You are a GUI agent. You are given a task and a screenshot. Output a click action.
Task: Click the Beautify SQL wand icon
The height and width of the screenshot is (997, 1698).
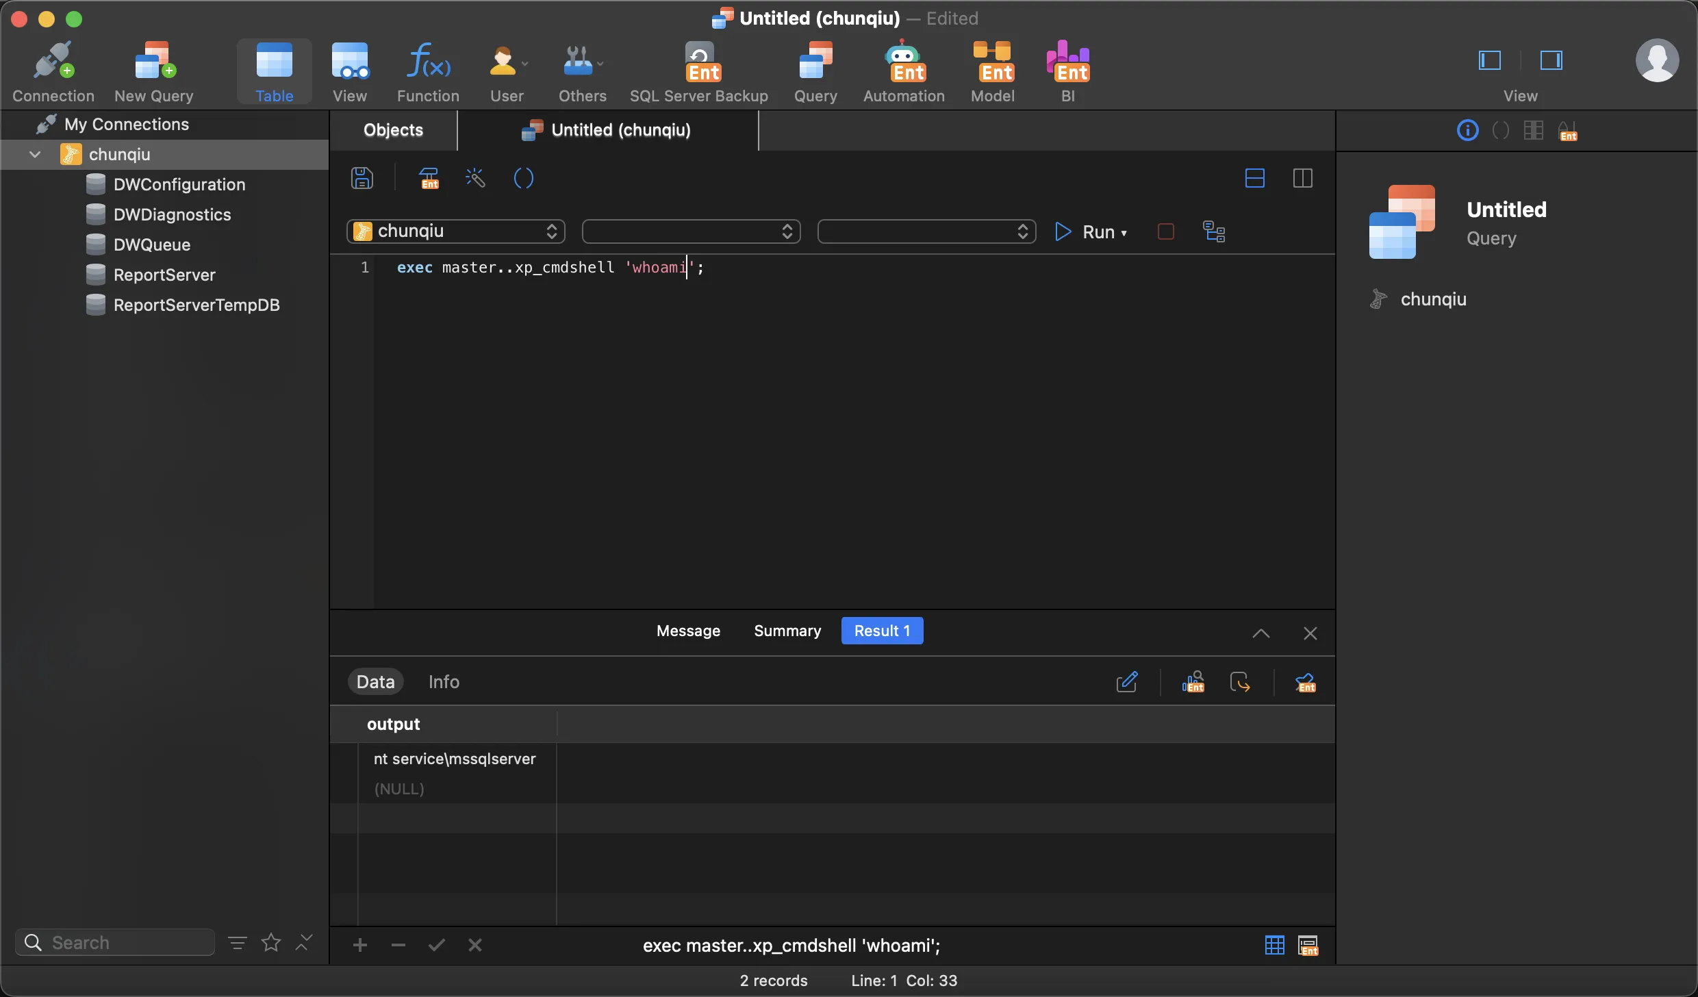tap(475, 179)
